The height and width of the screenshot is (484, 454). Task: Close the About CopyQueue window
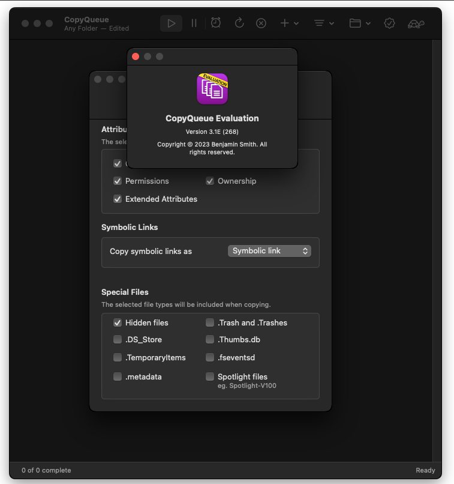tap(136, 56)
